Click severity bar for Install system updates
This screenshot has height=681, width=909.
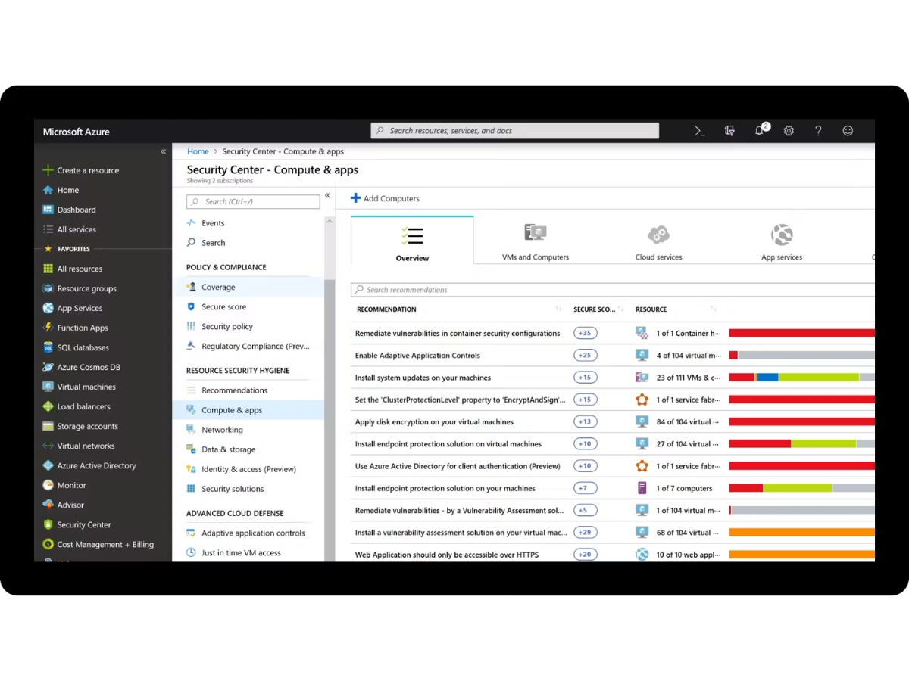pos(801,378)
